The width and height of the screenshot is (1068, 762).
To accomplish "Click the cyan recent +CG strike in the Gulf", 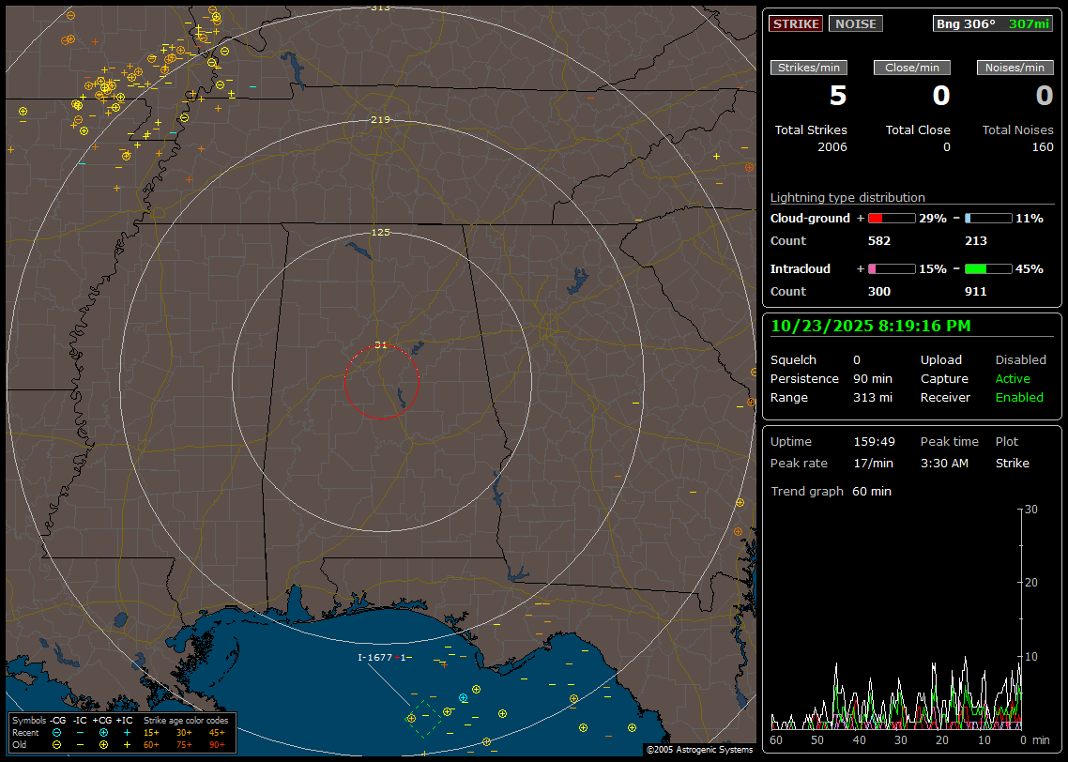I will [x=463, y=697].
